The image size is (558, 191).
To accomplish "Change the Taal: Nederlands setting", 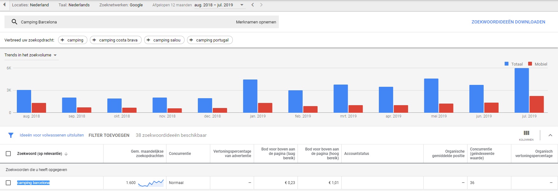I will pos(74,5).
